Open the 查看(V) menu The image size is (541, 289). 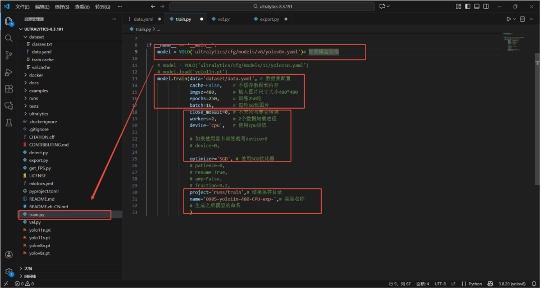click(x=82, y=7)
